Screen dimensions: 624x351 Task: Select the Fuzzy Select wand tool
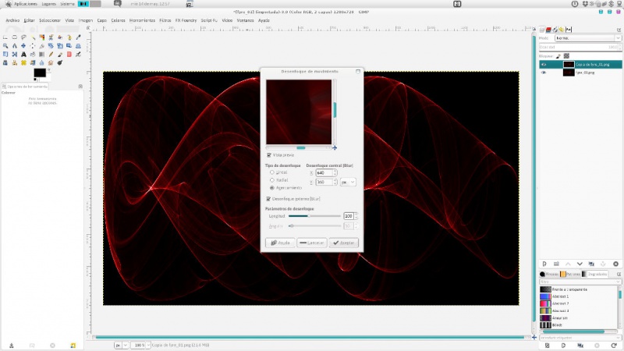pyautogui.click(x=33, y=37)
